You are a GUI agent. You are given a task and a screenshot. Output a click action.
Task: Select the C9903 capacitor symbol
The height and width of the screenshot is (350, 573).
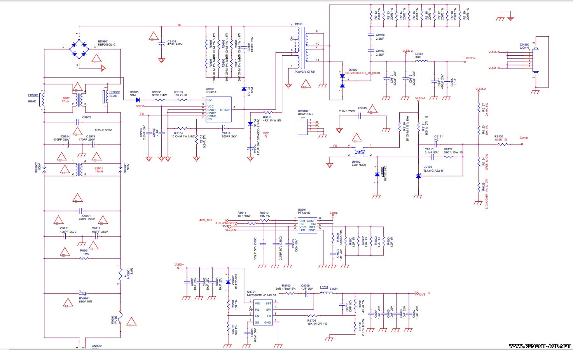click(78, 123)
